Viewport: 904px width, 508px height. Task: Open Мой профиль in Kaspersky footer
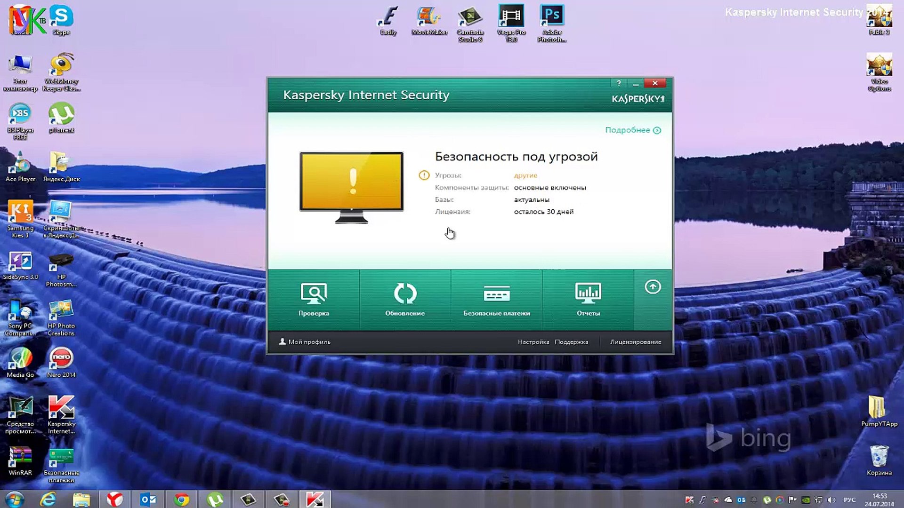click(x=305, y=342)
